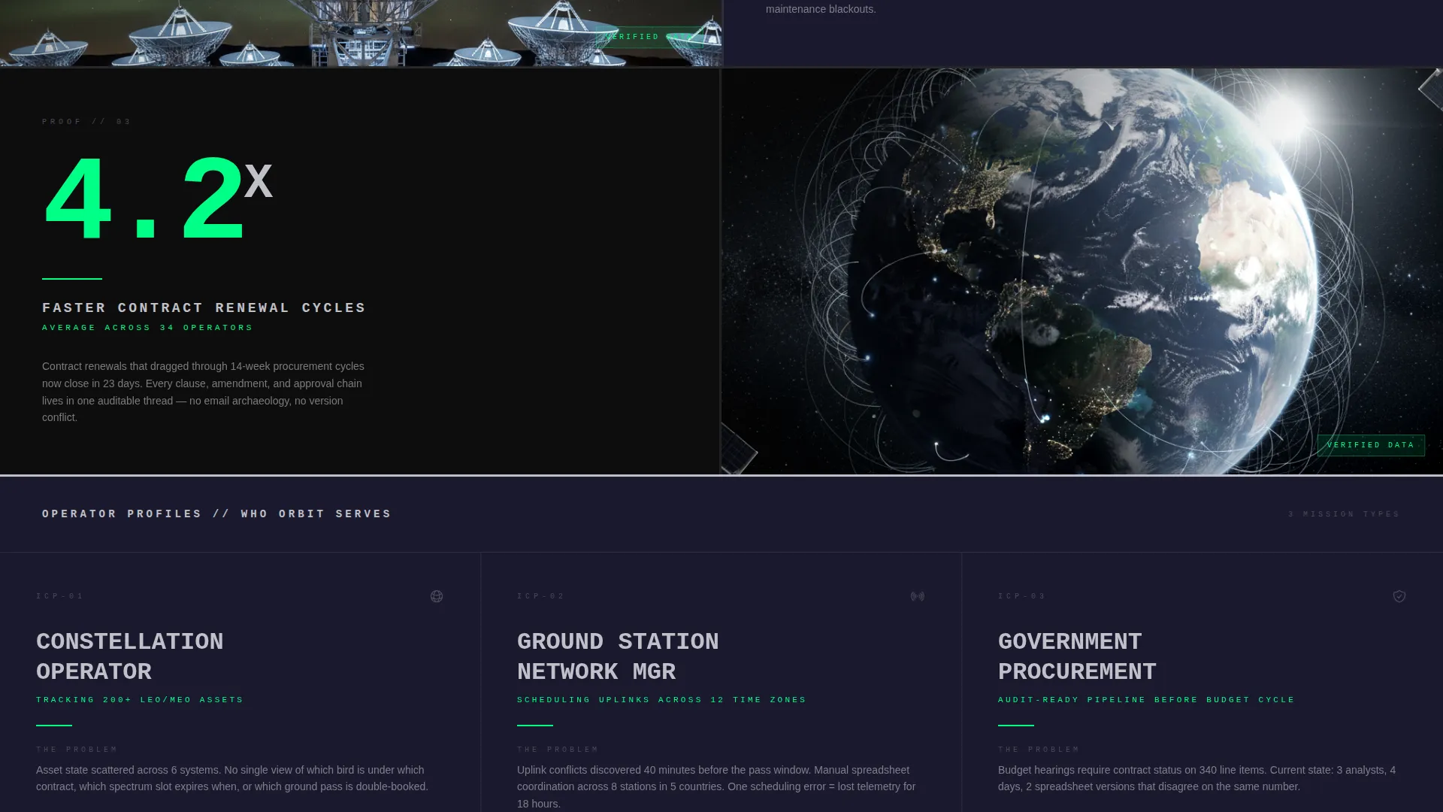Click the VERIFIED DATA badge on Earth image
Screen dimensions: 1443x812
click(1371, 445)
